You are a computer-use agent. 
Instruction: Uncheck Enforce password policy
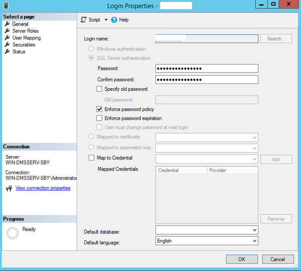(x=100, y=109)
